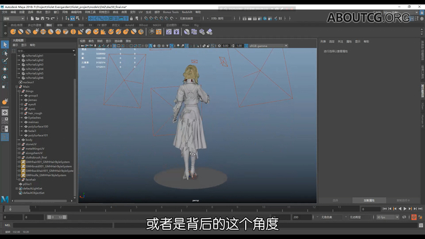
Task: Switch to four-view layout button
Action: click(5, 121)
